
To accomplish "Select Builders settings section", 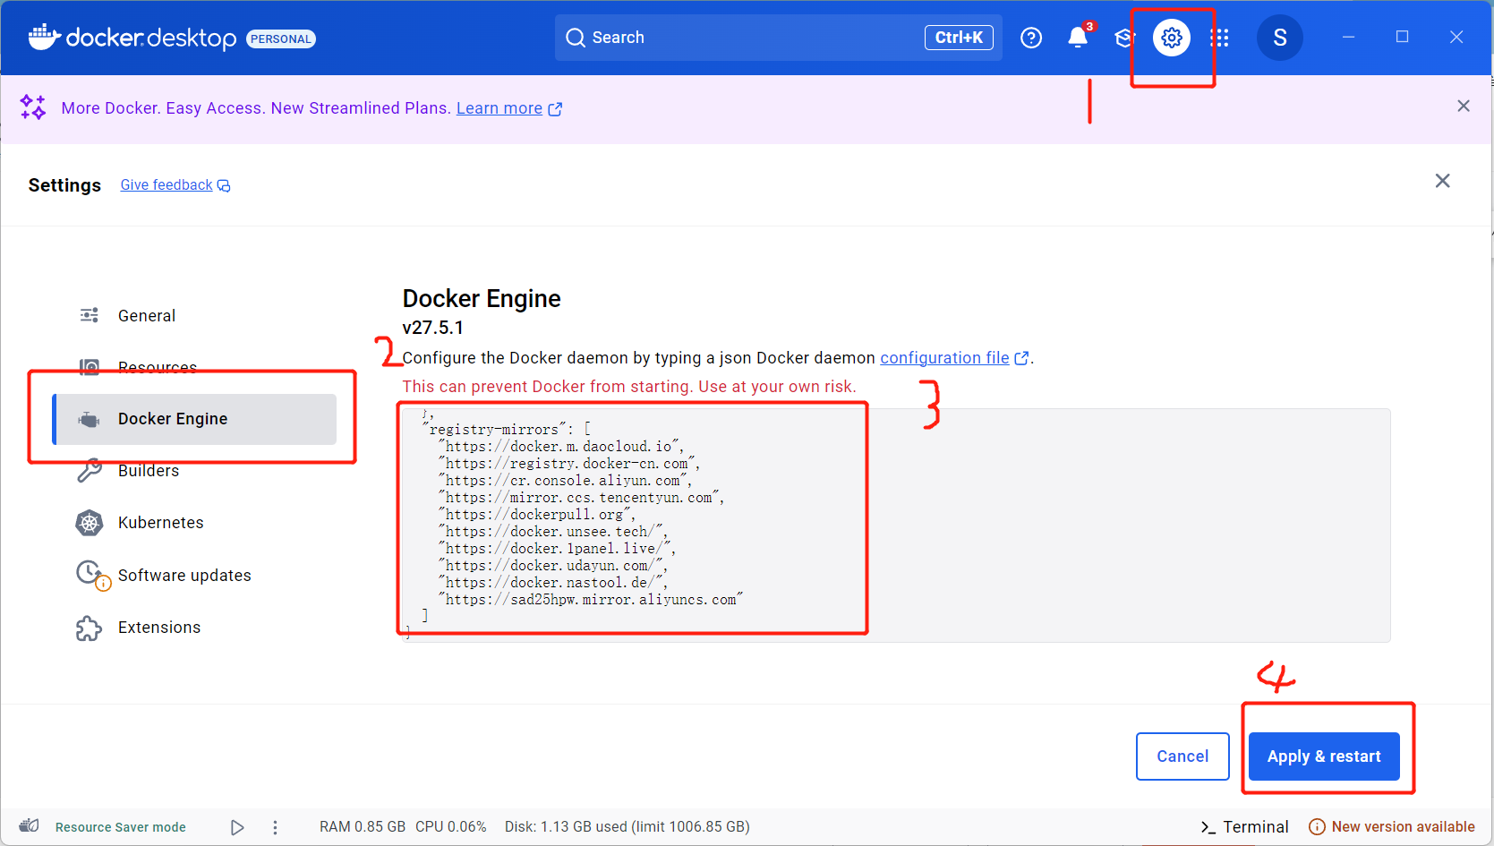I will coord(195,470).
